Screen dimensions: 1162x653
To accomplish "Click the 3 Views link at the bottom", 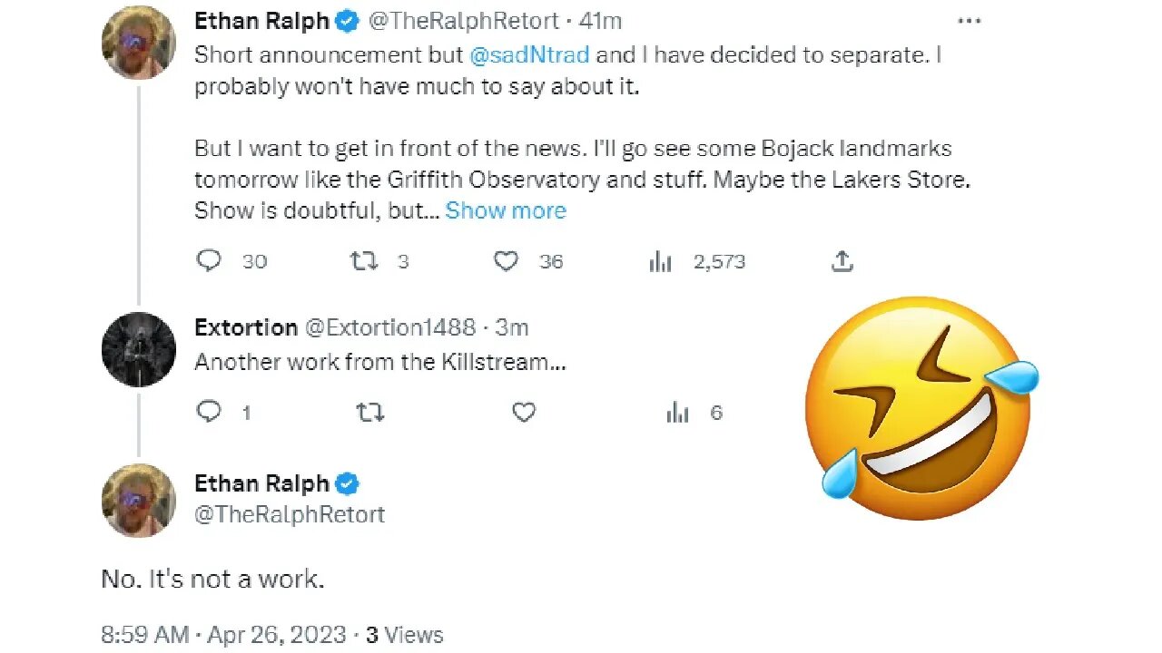I will click(x=401, y=635).
